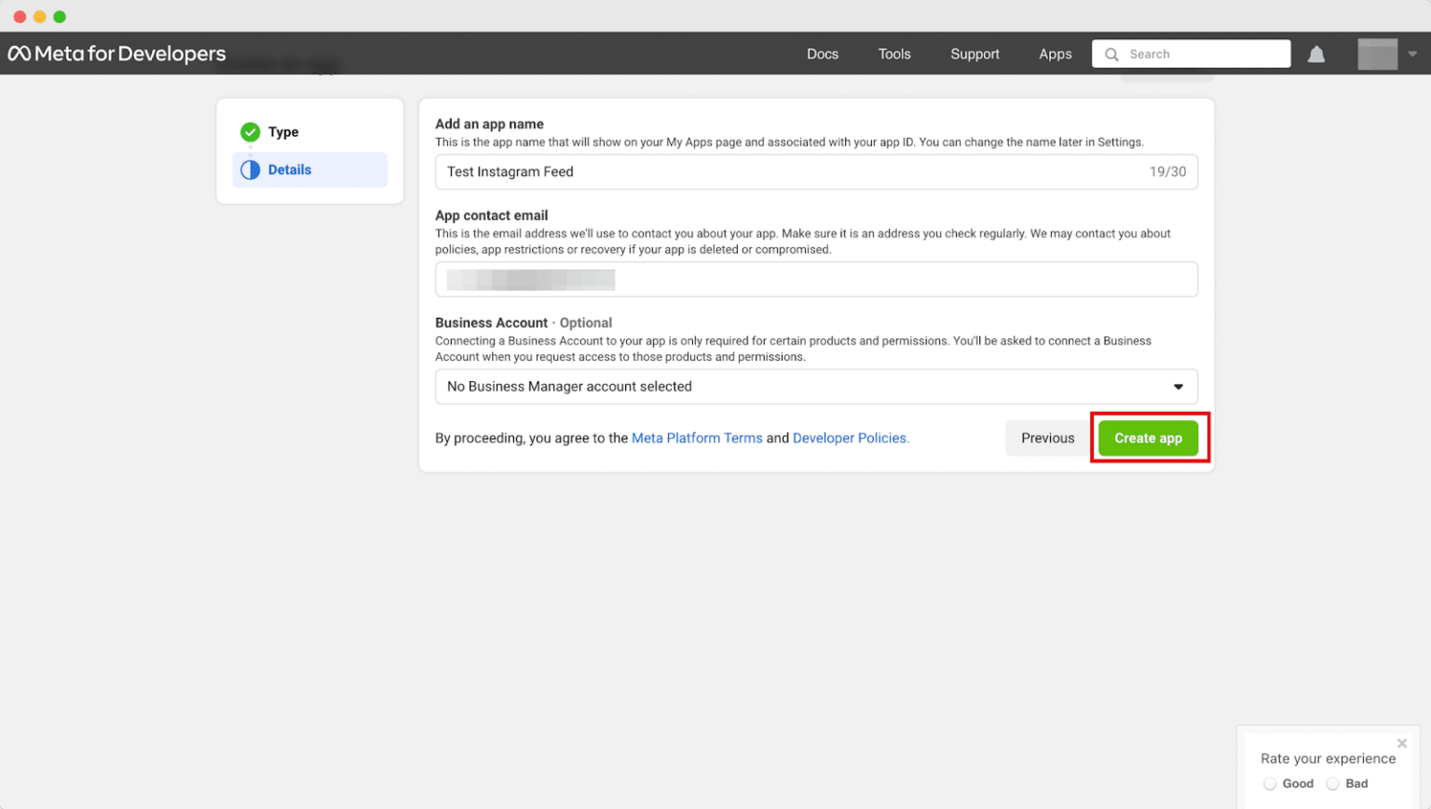Select the Good experience radio button

1271,784
